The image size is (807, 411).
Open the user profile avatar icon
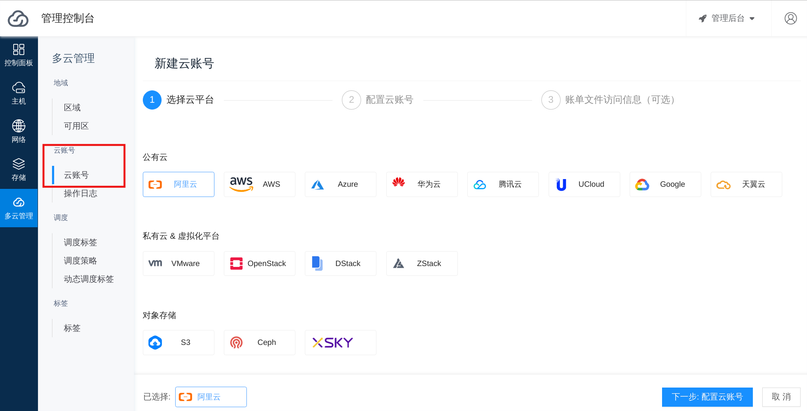tap(790, 18)
